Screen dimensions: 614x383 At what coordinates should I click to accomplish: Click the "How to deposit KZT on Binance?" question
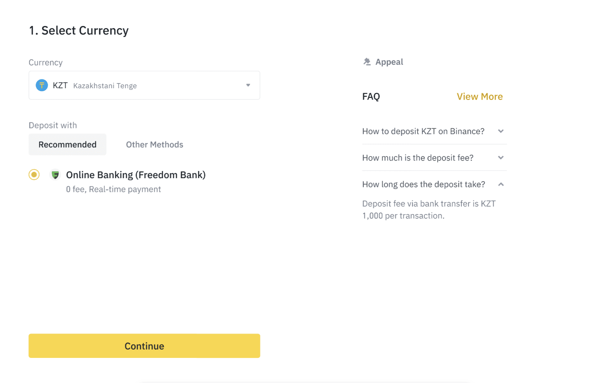[423, 131]
